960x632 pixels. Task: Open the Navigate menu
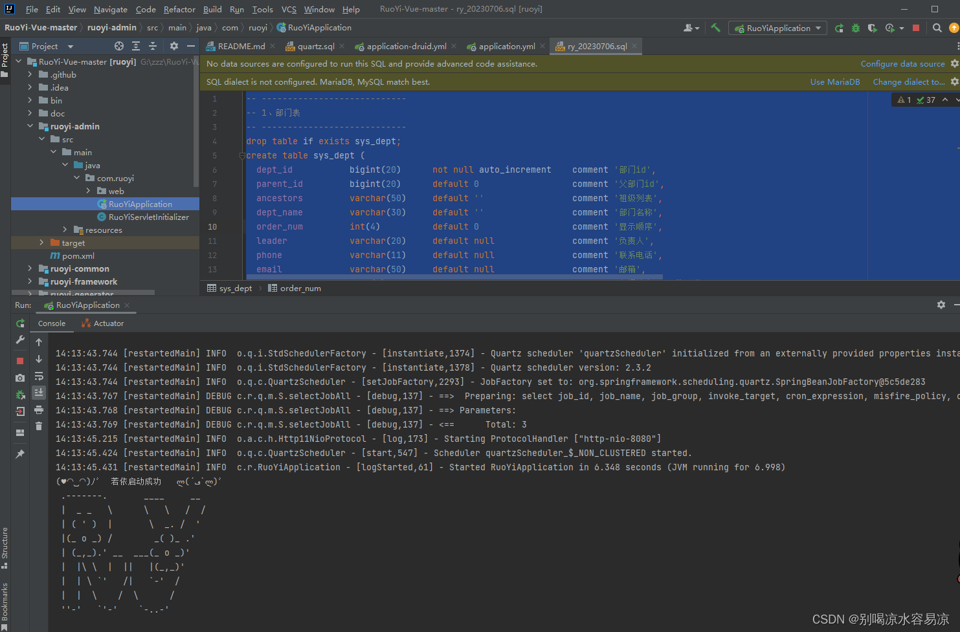pyautogui.click(x=111, y=9)
